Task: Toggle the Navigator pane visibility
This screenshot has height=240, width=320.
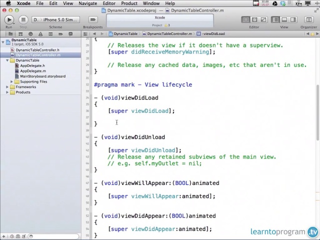Action: (x=275, y=20)
